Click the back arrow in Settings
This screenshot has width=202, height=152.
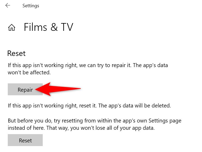(x=8, y=5)
